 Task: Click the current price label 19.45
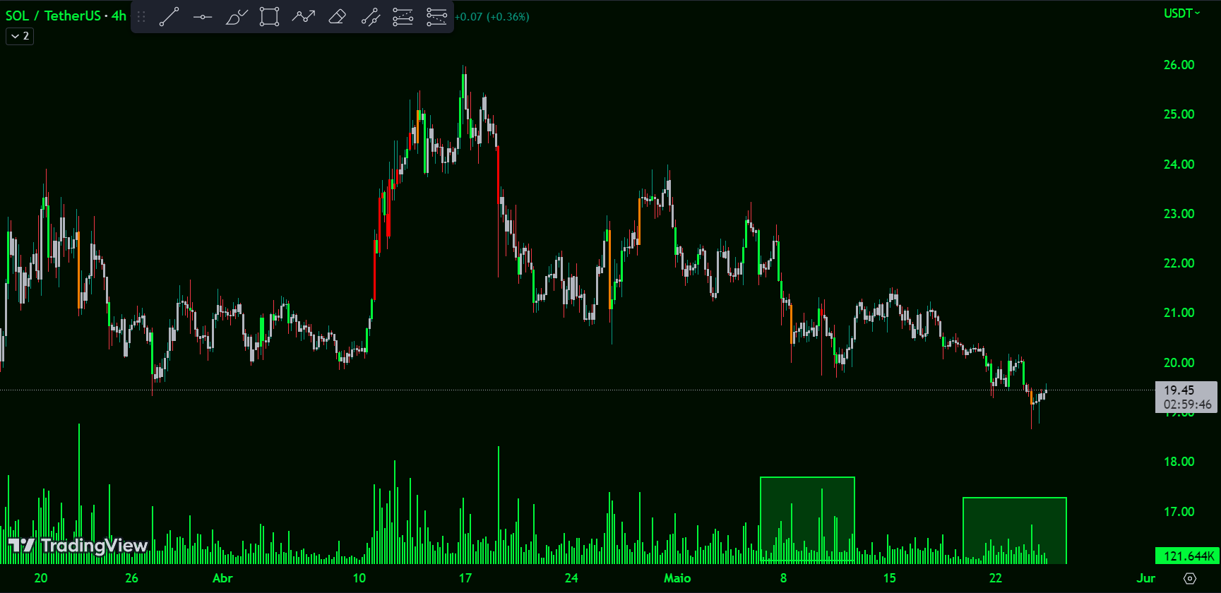tap(1186, 397)
